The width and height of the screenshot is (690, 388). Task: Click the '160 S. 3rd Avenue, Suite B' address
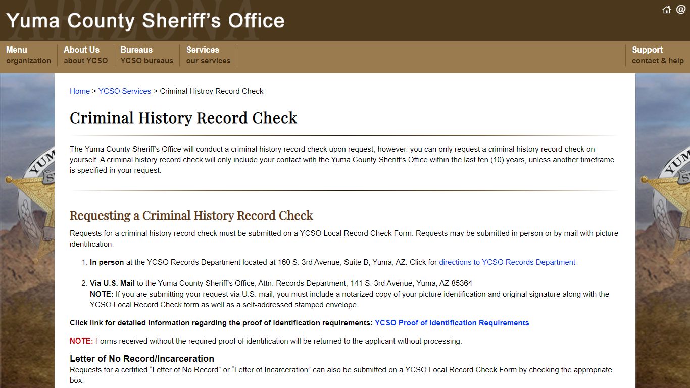click(323, 262)
